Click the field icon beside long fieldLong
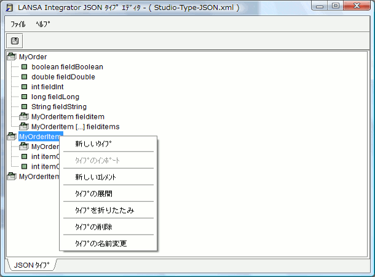Screen dimensions: 375x277 click(24, 97)
